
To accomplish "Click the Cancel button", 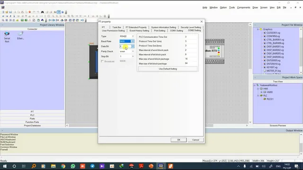I will coord(196,140).
